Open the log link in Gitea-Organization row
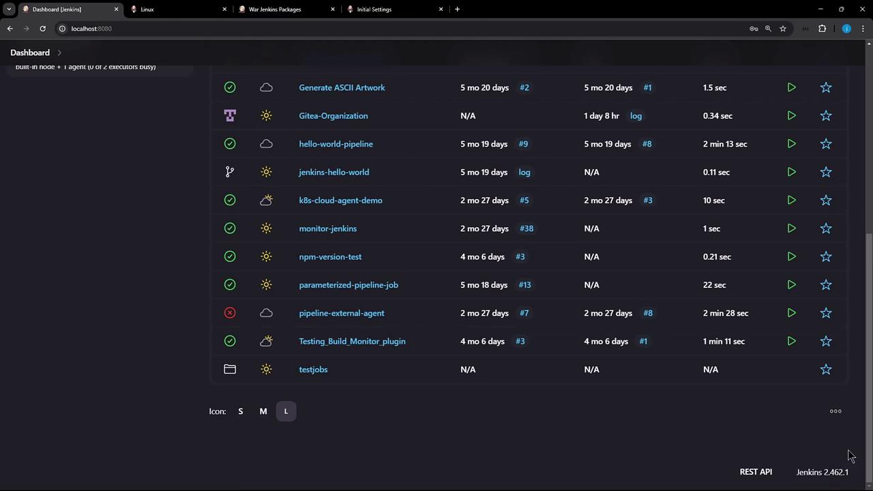This screenshot has width=873, height=491. coord(636,116)
